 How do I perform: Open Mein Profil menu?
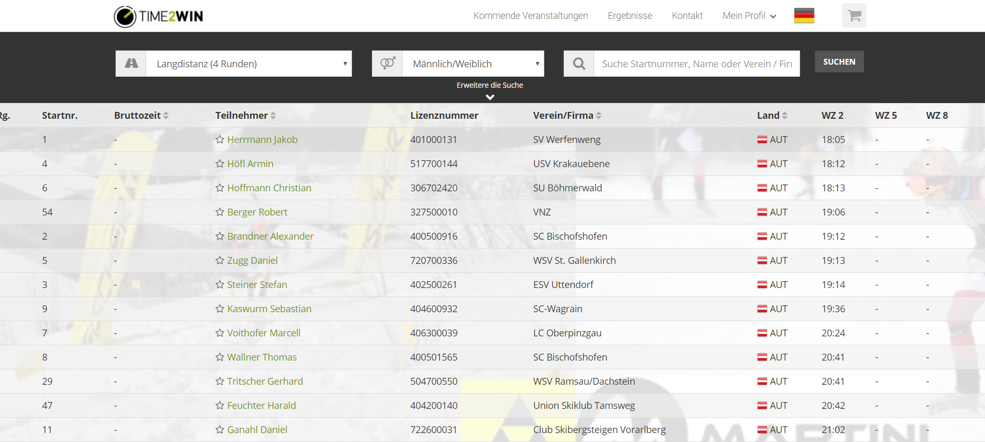pos(749,16)
